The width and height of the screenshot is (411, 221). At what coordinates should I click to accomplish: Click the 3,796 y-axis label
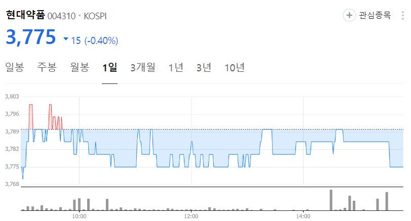tap(12, 114)
